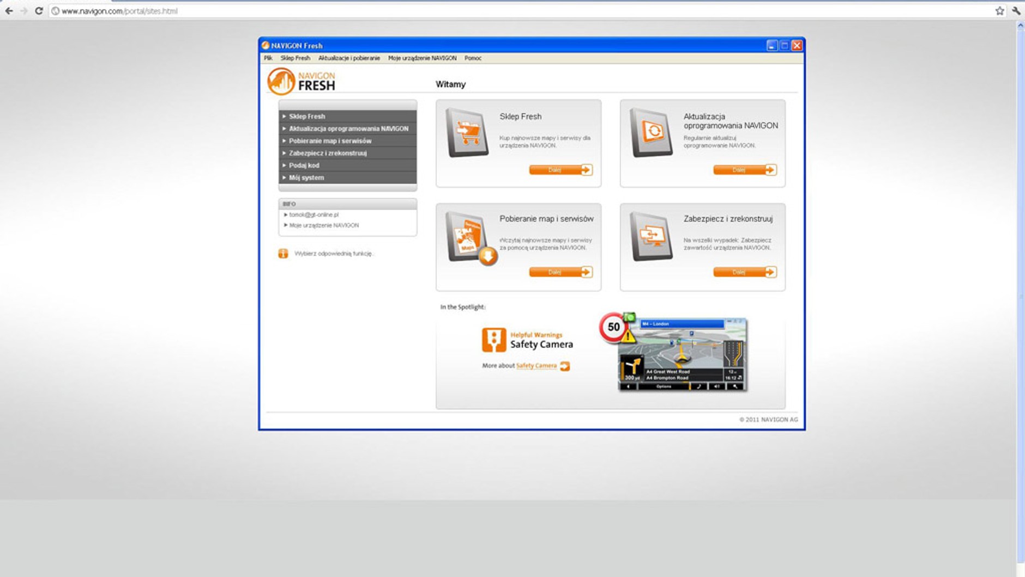
Task: Click browser forward arrow
Action: coord(23,11)
